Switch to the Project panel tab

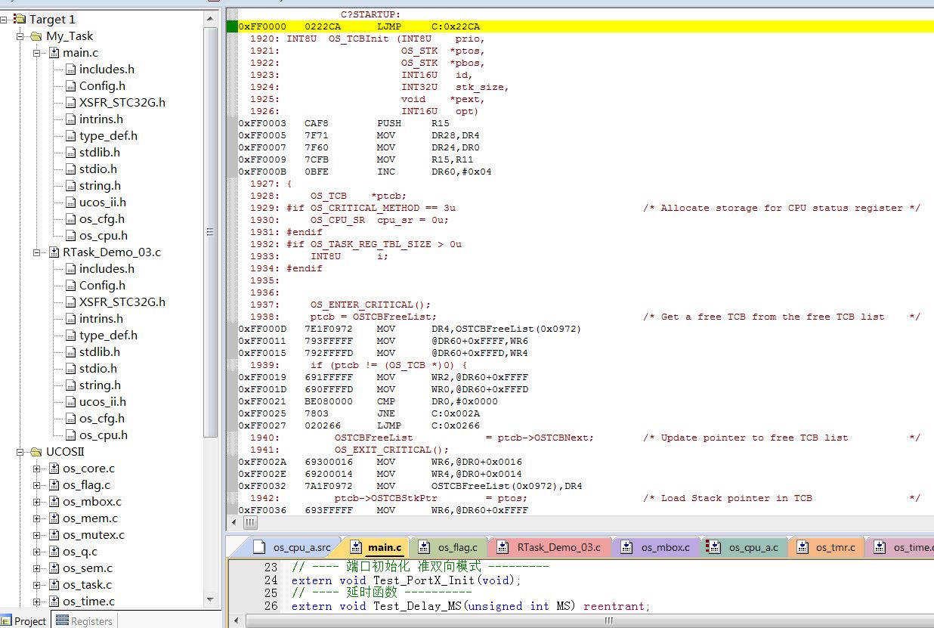pyautogui.click(x=25, y=621)
